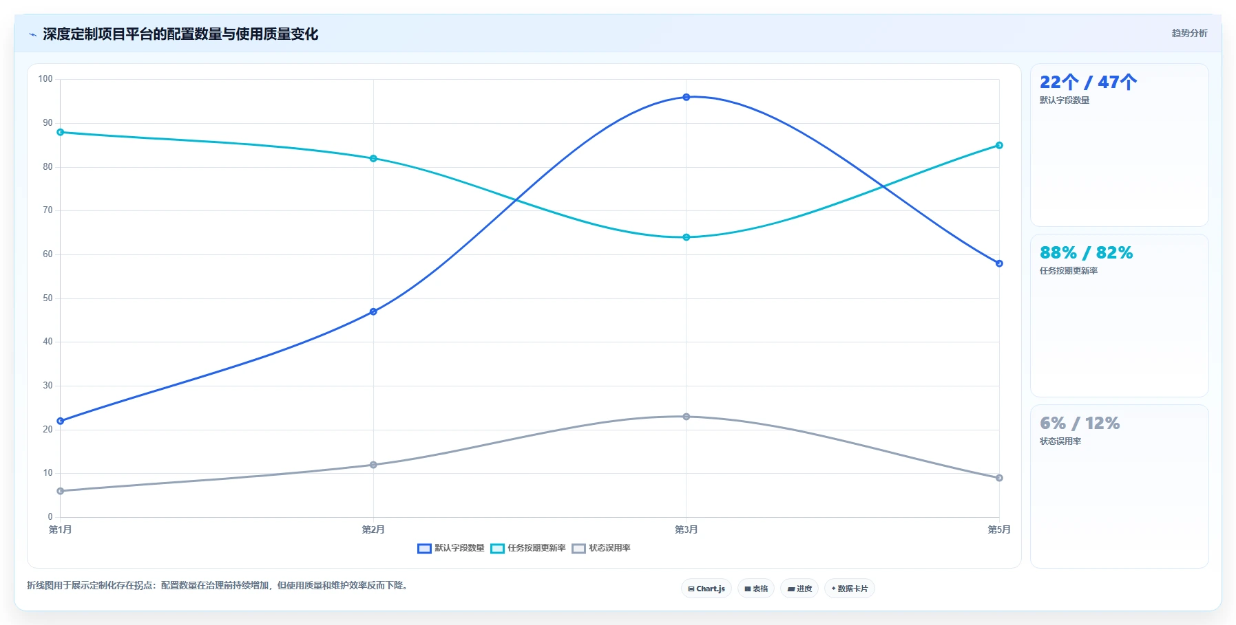Image resolution: width=1236 pixels, height=625 pixels.
Task: Click the teal data point at 第1月
Action: [61, 132]
